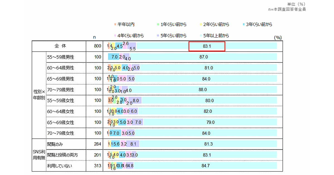Click the 88.0 bar for 70〜79歳男性
The width and height of the screenshot is (334, 175).
pos(203,90)
